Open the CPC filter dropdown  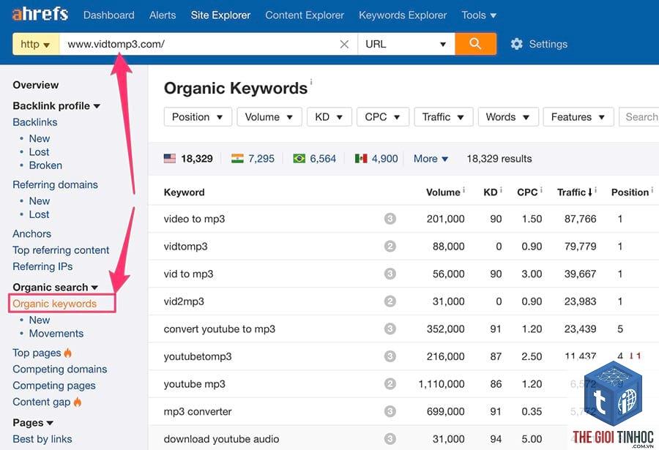(x=382, y=117)
